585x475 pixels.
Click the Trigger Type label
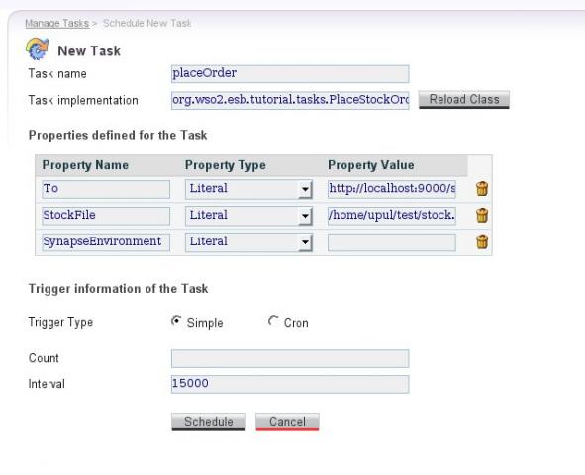pos(60,322)
